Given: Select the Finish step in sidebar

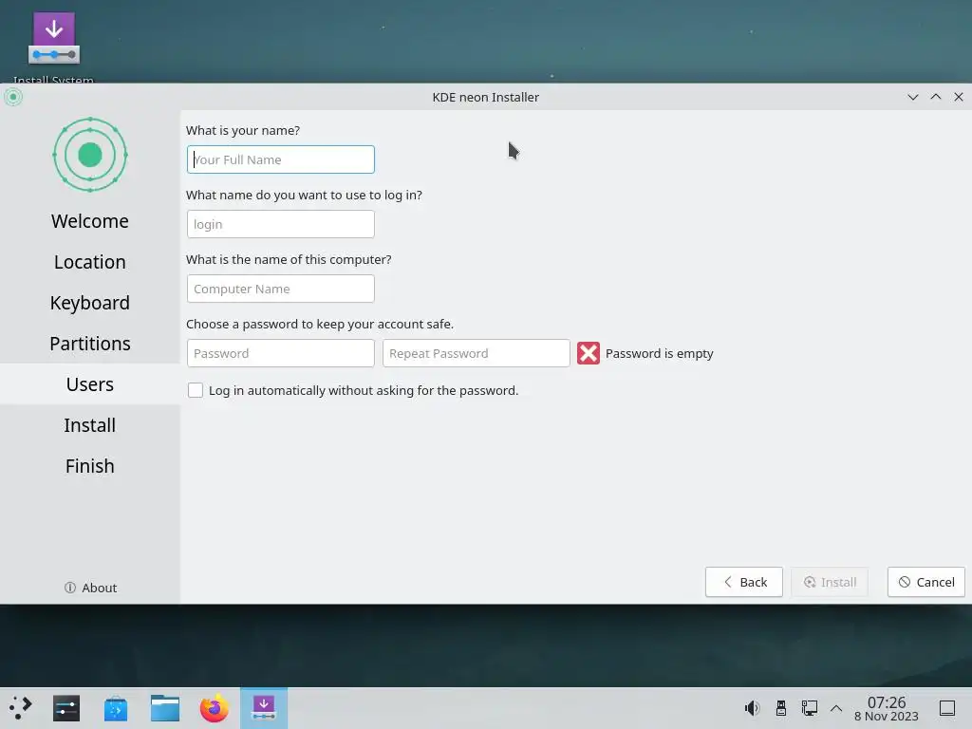Looking at the screenshot, I should tap(90, 466).
